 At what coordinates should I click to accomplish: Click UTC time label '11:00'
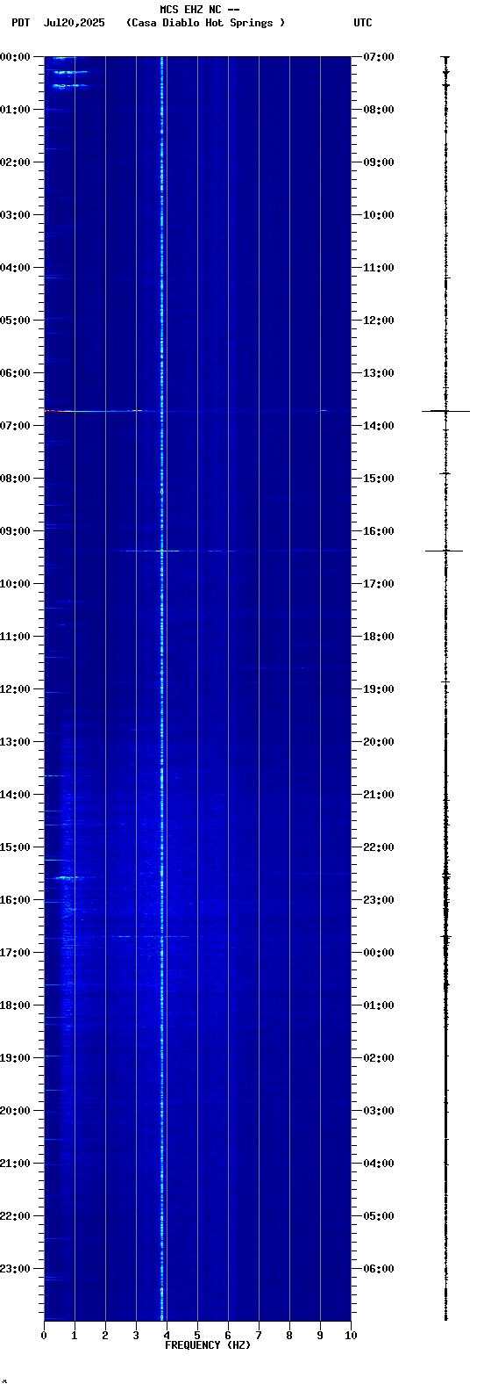(x=379, y=268)
